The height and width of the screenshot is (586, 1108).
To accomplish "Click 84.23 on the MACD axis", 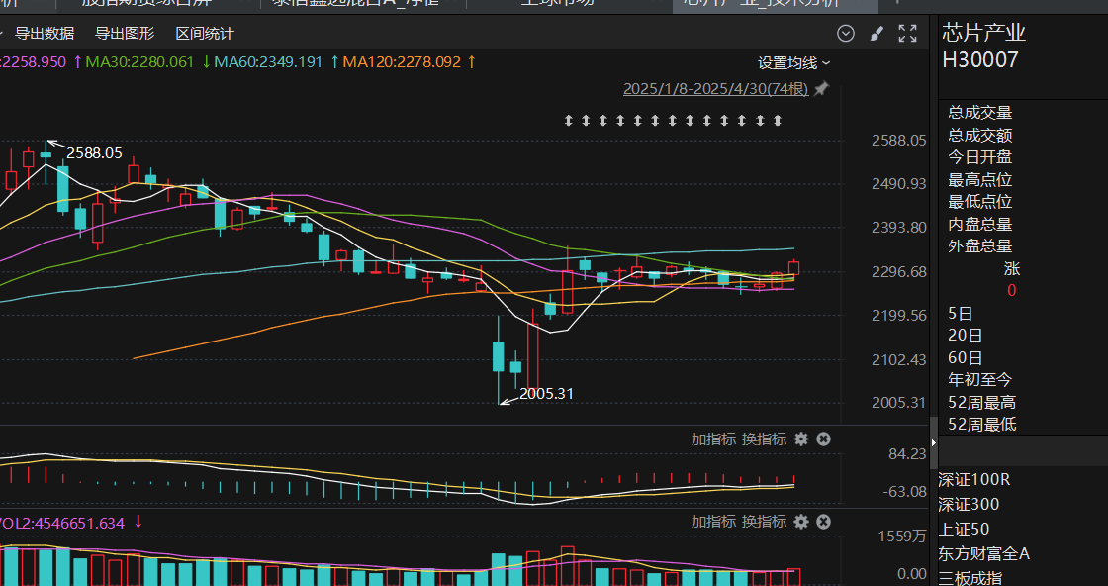I will coord(907,453).
